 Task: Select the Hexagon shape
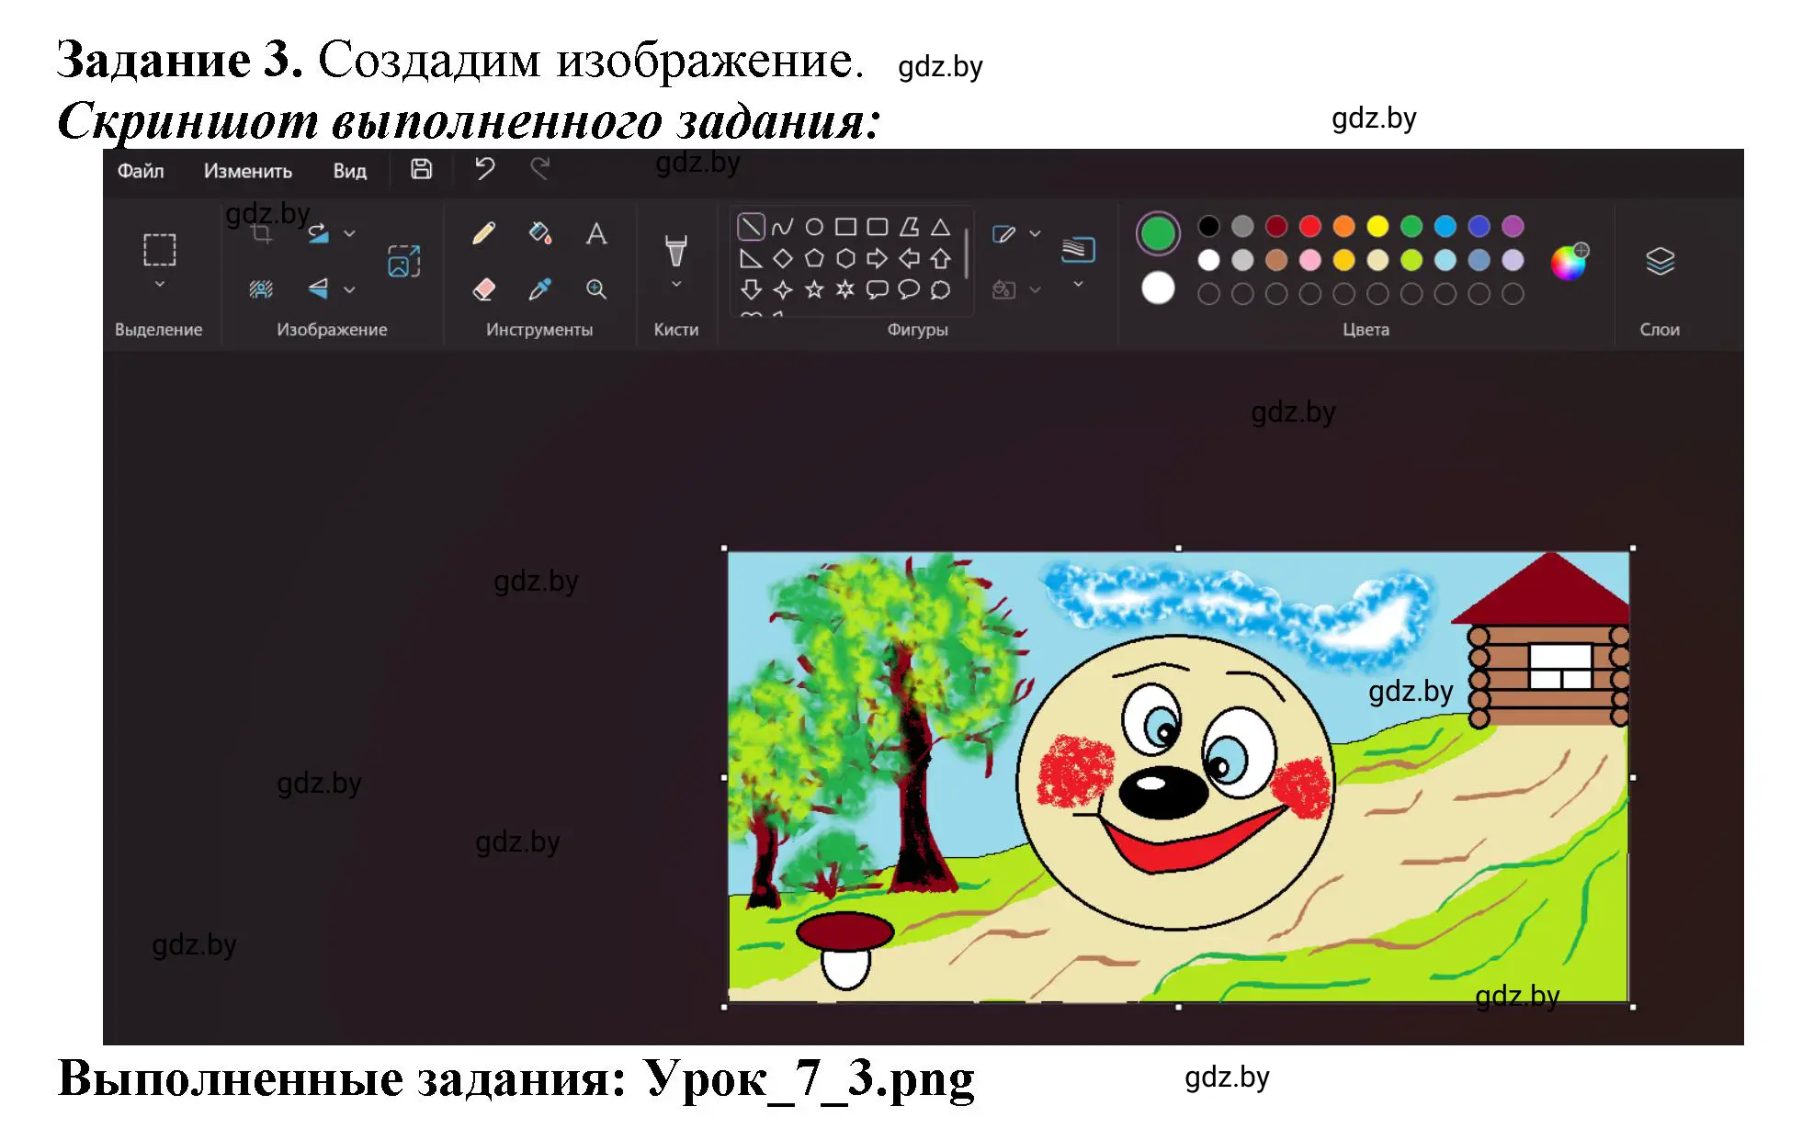coord(845,259)
